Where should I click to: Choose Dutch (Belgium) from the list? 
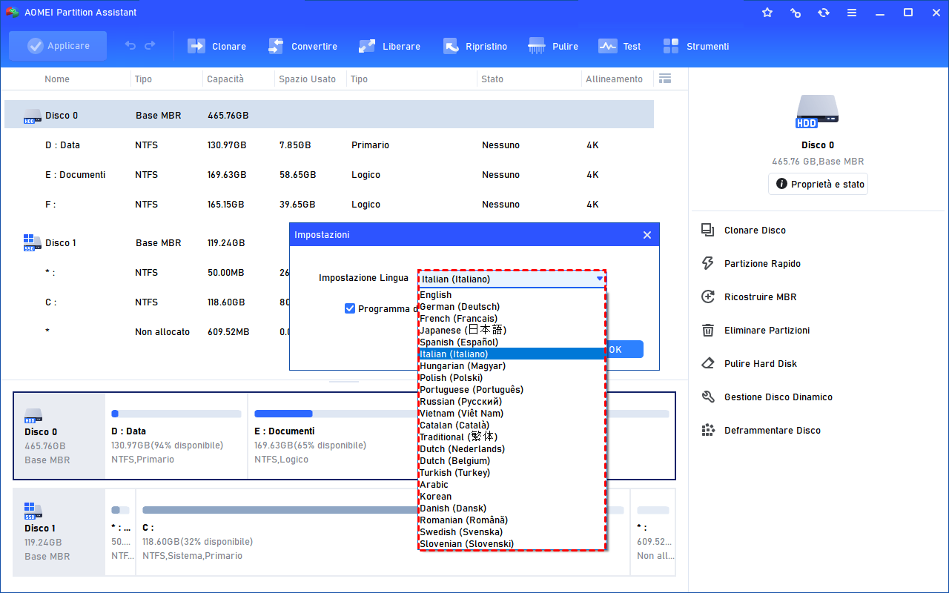tap(512, 461)
